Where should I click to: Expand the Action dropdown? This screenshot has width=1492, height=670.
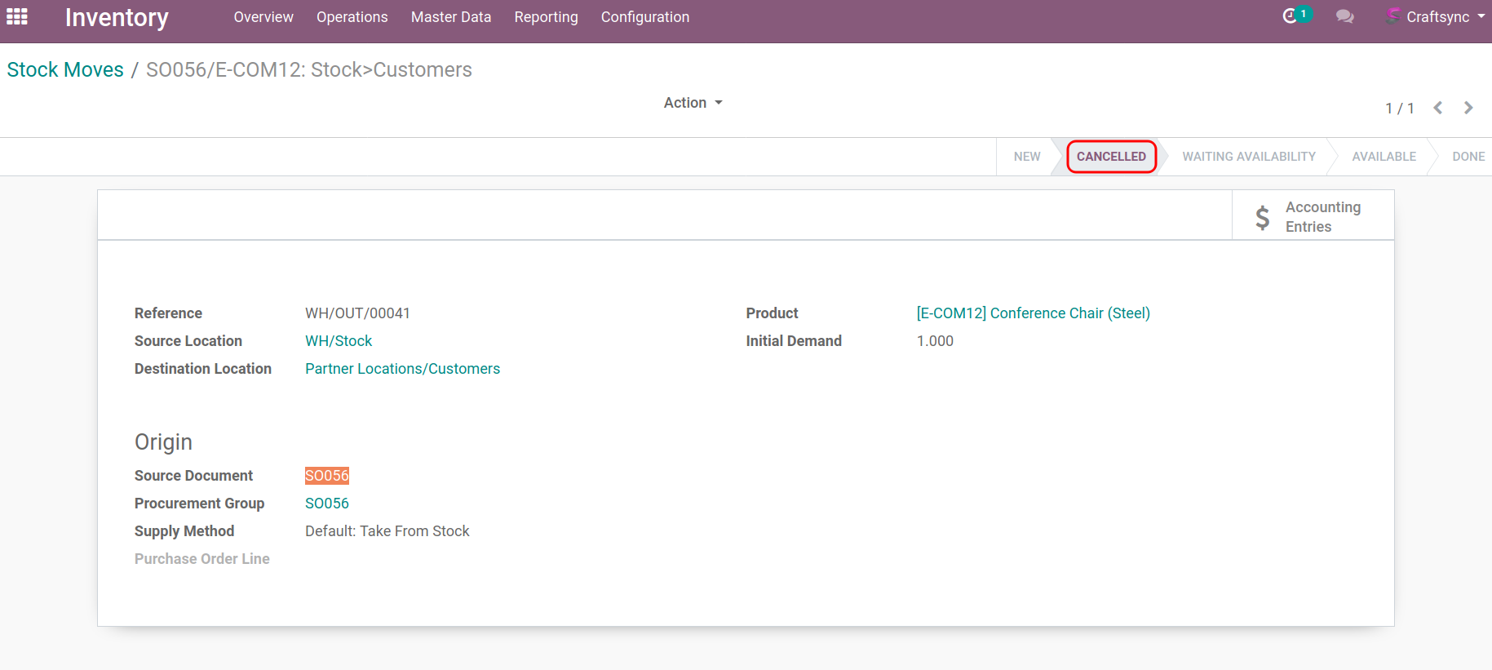pos(693,103)
